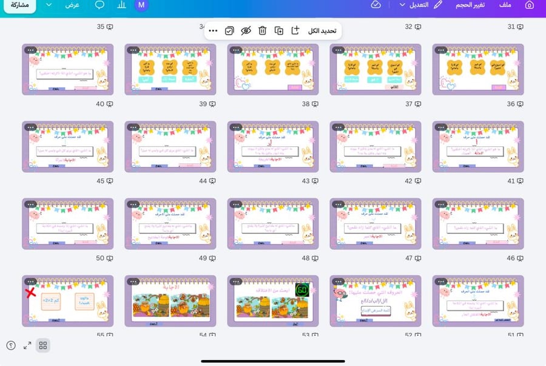Screen dimensions: 546x366
Task: Select the page 53 spot-the-difference thumbnail
Action: pos(273,301)
